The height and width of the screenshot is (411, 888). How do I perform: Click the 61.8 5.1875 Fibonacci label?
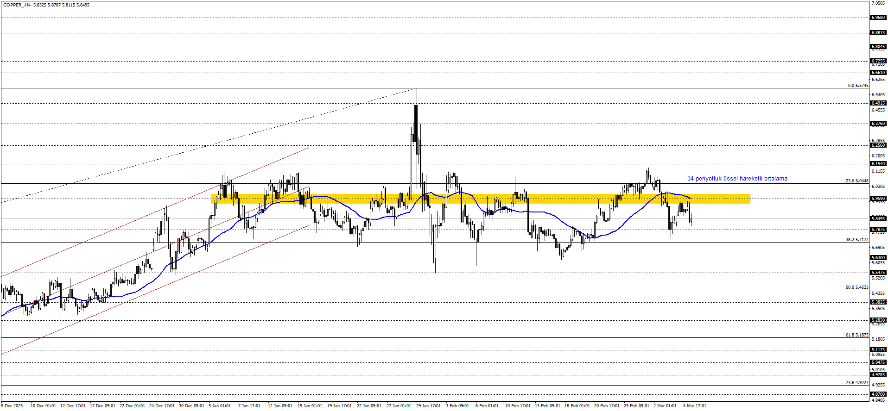pyautogui.click(x=856, y=335)
